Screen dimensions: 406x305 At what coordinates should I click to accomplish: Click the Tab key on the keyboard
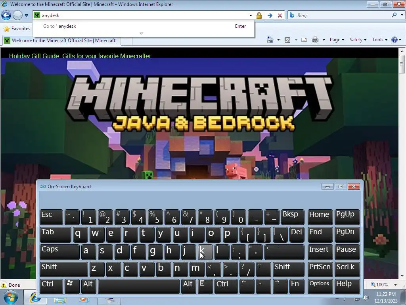(x=56, y=234)
